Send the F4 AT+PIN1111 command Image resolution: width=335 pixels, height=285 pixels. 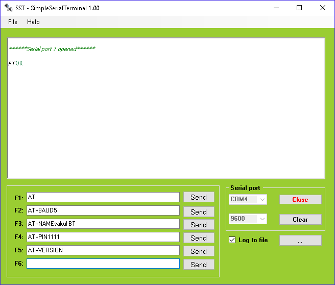(x=199, y=238)
